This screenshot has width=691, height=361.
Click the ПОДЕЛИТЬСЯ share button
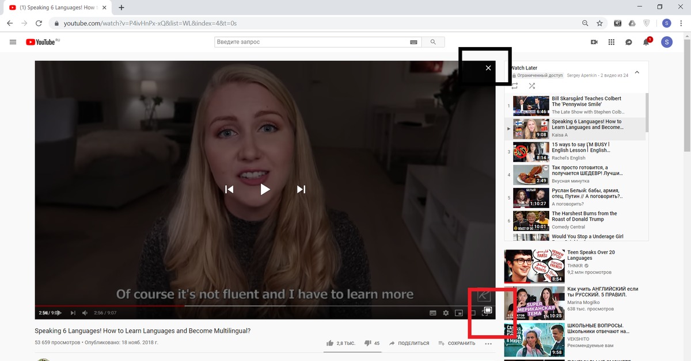pyautogui.click(x=409, y=343)
